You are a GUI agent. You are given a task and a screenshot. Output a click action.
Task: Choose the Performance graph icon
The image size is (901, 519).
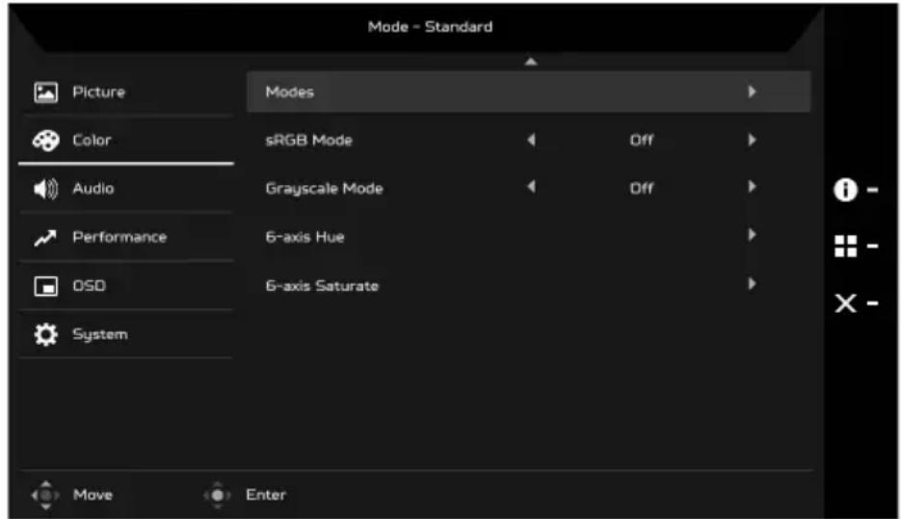[x=45, y=237]
